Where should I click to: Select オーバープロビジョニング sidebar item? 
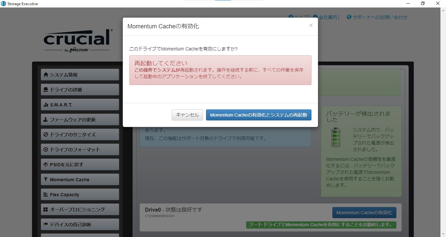80,209
